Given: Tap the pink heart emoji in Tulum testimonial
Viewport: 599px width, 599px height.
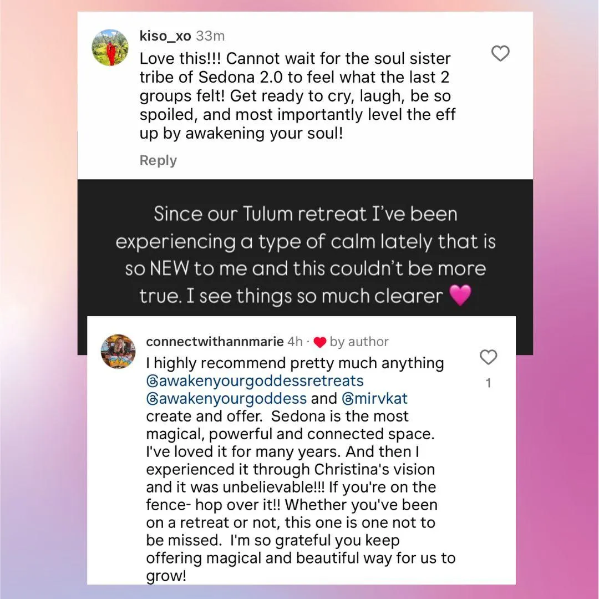Looking at the screenshot, I should coord(460,295).
